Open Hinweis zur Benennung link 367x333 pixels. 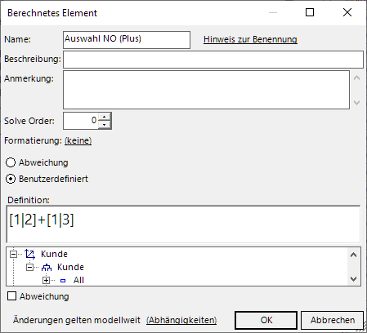coord(250,39)
